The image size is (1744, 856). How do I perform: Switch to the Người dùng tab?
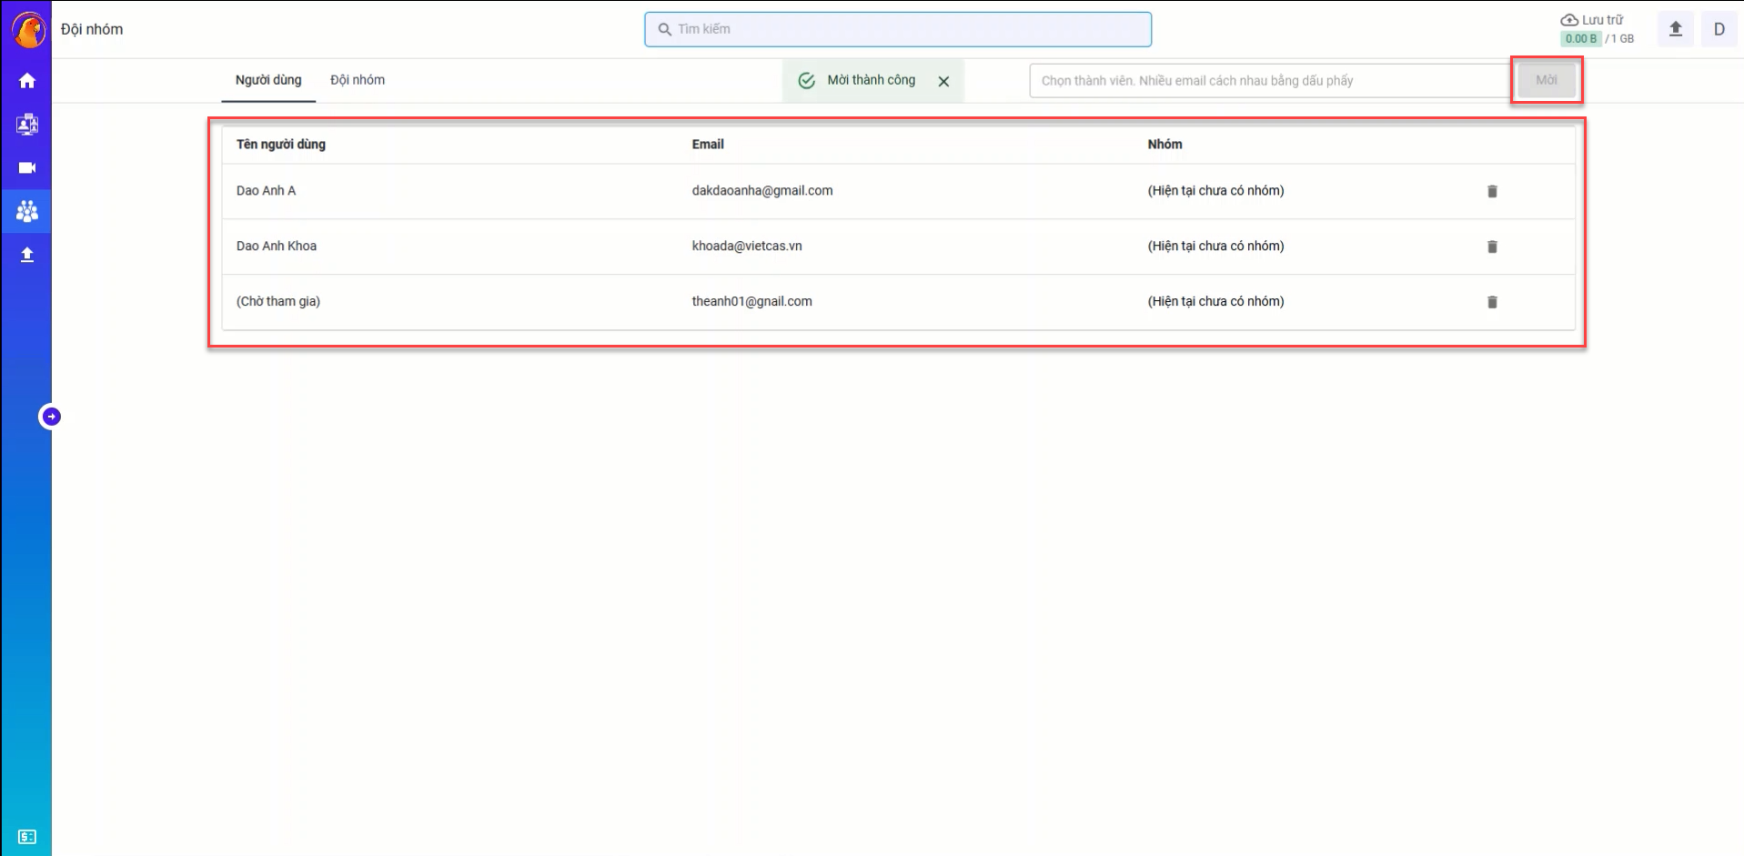(268, 80)
